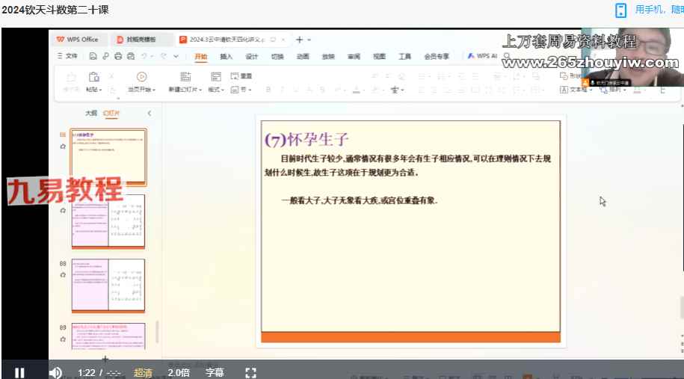This screenshot has height=379, width=684.
Task: Toggle 字幕 subtitles on the player
Action: 215,372
